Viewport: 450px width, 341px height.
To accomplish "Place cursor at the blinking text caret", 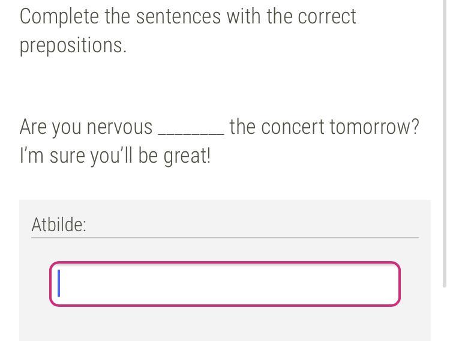I will click(x=59, y=284).
